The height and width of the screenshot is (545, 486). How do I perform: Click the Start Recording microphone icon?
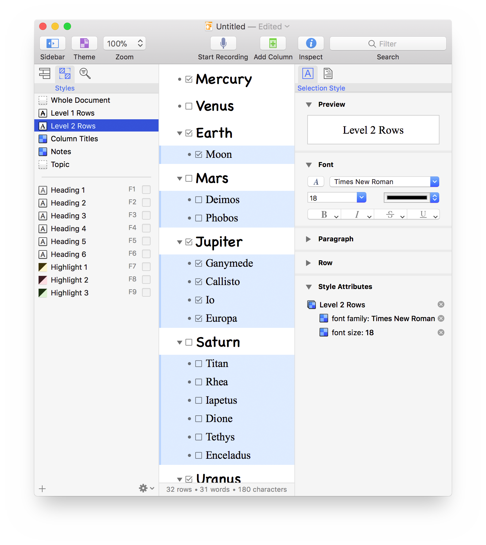click(x=223, y=43)
